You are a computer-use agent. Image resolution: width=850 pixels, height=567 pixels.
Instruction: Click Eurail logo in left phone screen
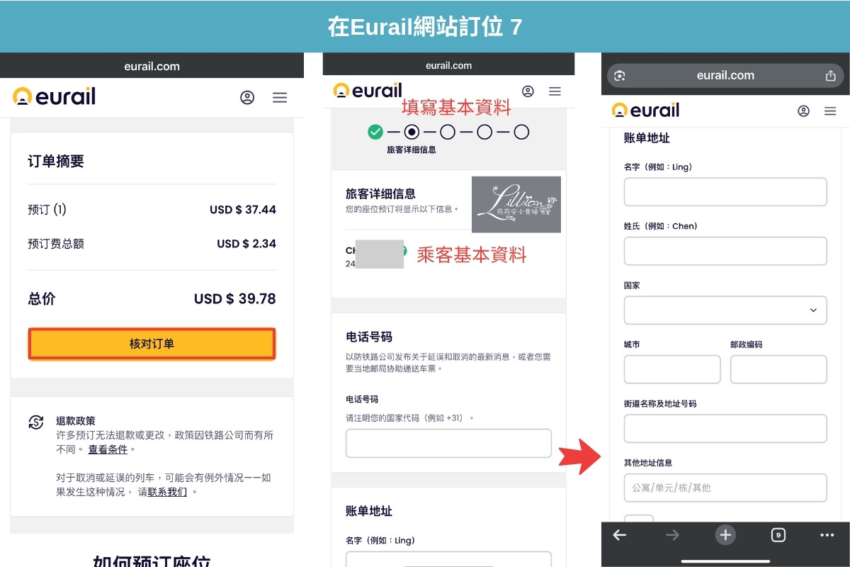(54, 96)
